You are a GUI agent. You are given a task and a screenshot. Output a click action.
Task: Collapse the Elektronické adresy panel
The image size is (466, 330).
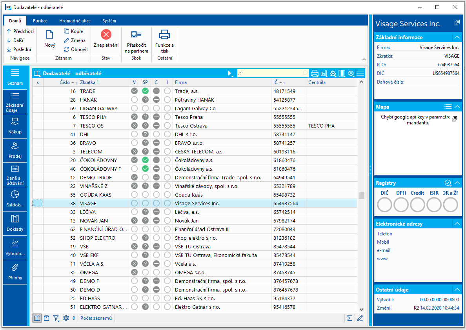[457, 224]
